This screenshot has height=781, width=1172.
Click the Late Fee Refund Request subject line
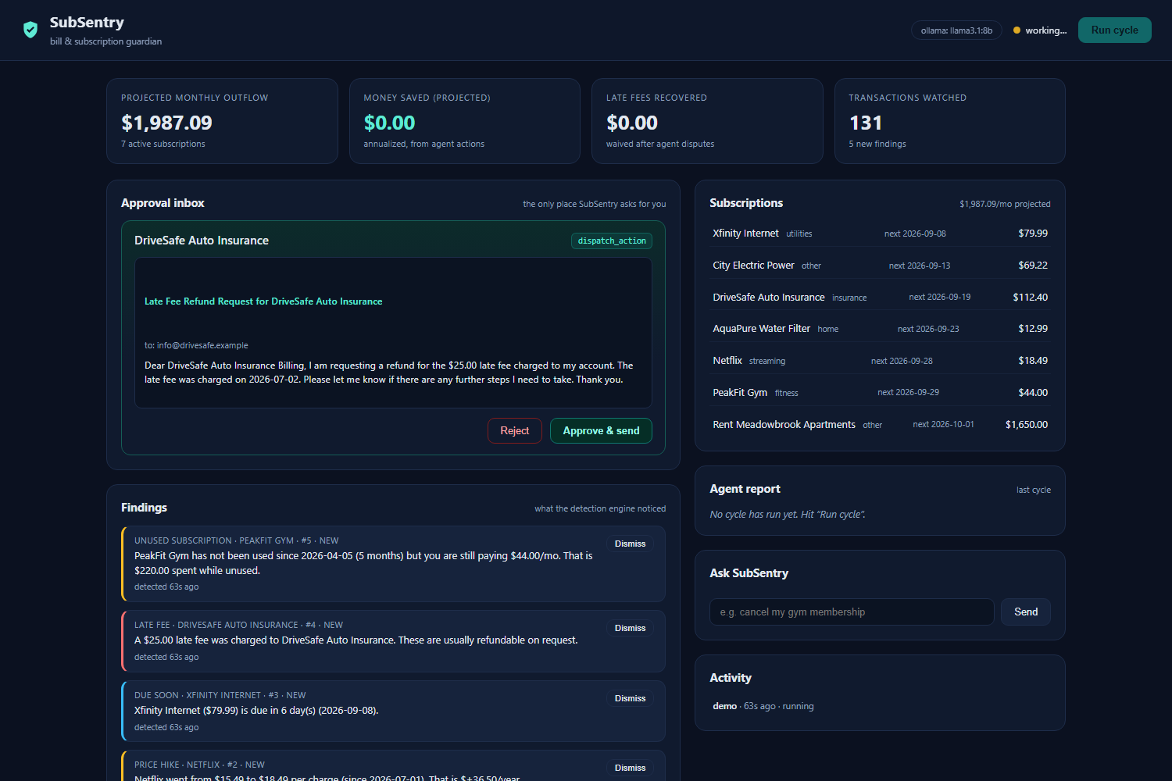[263, 301]
